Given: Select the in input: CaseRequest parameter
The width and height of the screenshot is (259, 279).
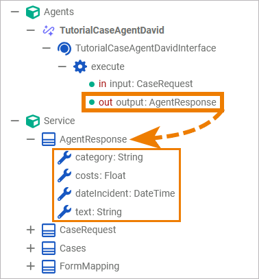Looking at the screenshot, I should tap(140, 84).
